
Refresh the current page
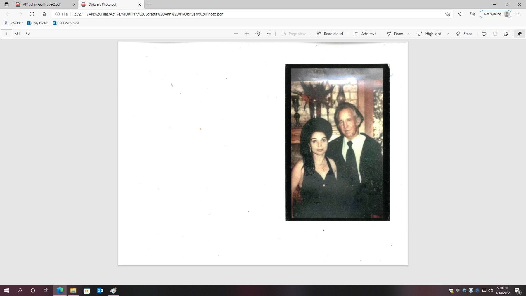(x=32, y=14)
